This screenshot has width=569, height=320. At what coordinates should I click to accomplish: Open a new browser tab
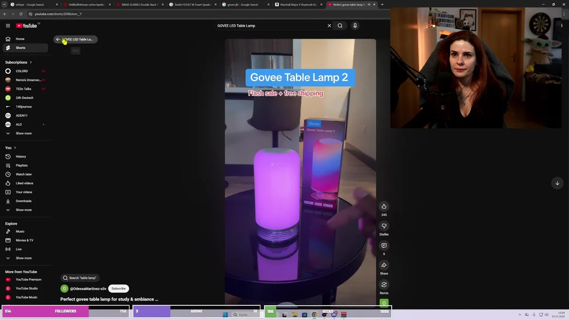point(382,4)
